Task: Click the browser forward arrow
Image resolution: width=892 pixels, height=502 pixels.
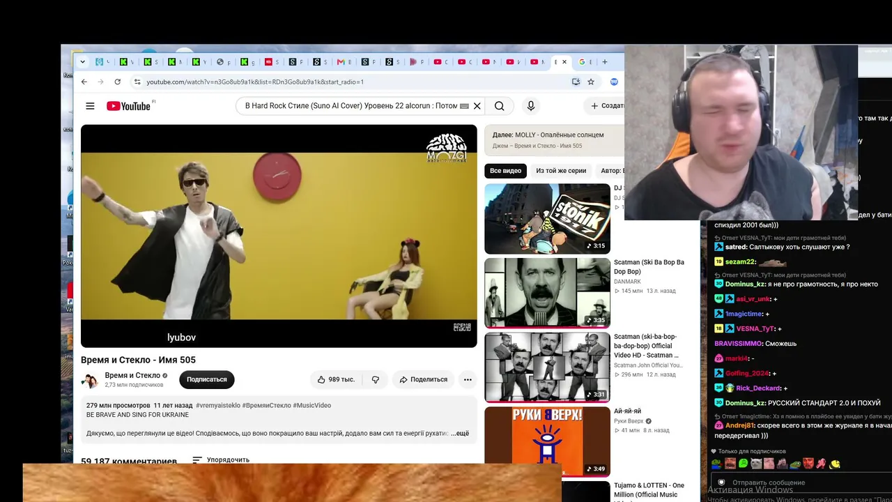Action: [101, 82]
